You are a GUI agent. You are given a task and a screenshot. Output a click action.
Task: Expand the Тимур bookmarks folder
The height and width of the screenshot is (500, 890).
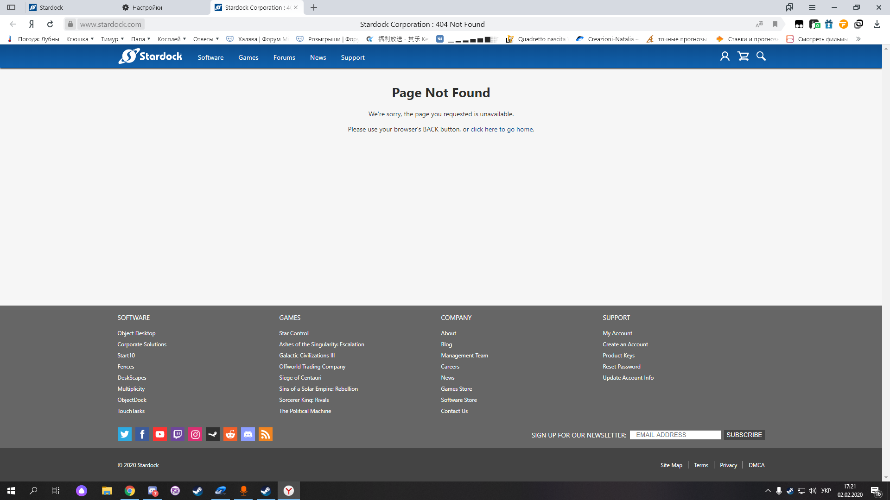(113, 39)
